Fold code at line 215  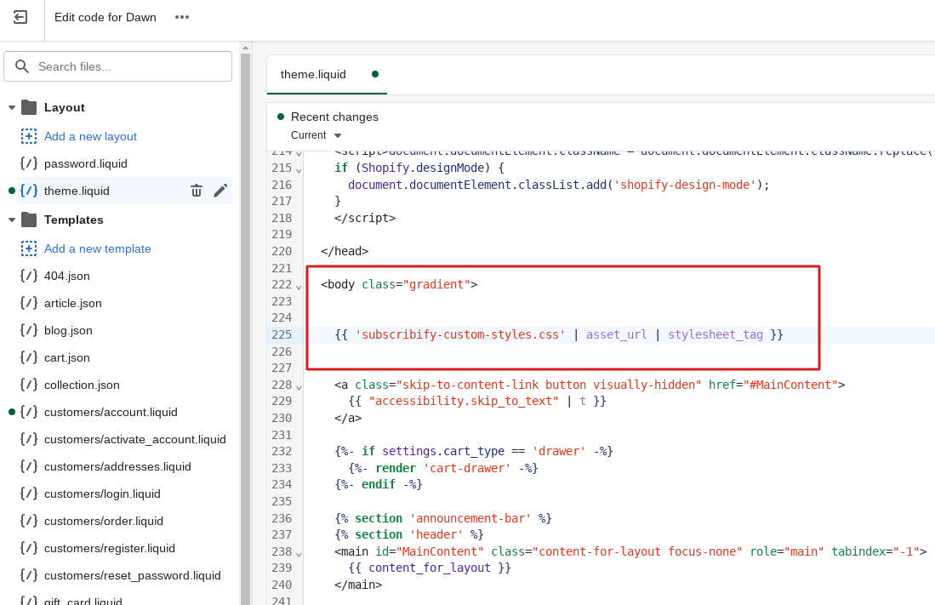click(299, 170)
